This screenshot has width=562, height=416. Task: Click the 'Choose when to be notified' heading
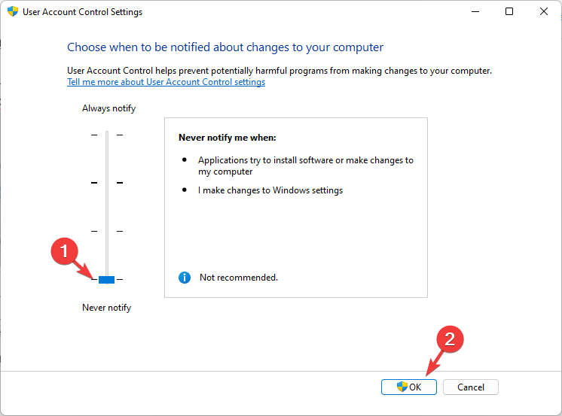tap(225, 47)
